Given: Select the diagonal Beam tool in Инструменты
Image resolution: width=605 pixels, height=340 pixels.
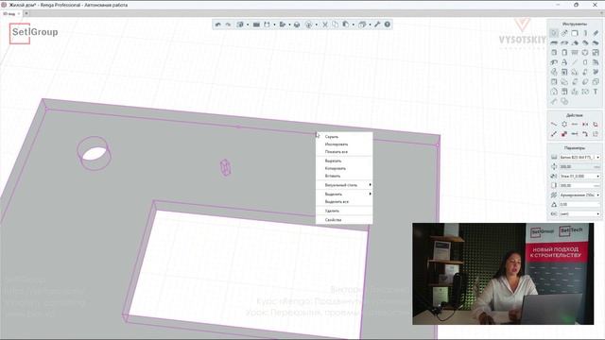Looking at the screenshot, I should coord(596,33).
